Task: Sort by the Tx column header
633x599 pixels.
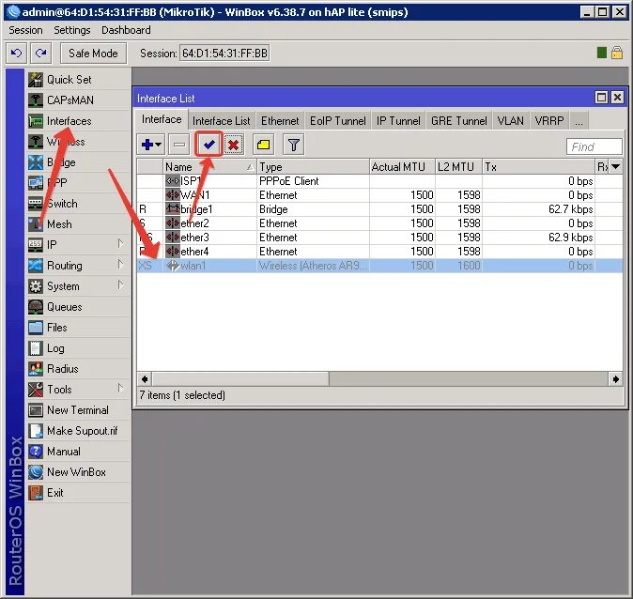Action: (538, 167)
